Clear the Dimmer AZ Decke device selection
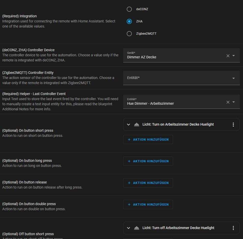 [x=228, y=56]
